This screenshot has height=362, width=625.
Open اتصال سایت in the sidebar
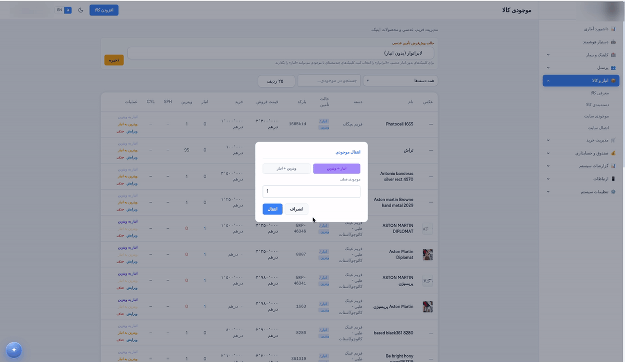click(x=599, y=127)
